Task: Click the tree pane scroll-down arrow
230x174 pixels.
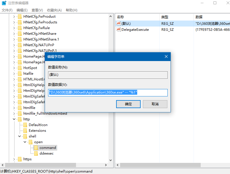Action: pos(111,160)
